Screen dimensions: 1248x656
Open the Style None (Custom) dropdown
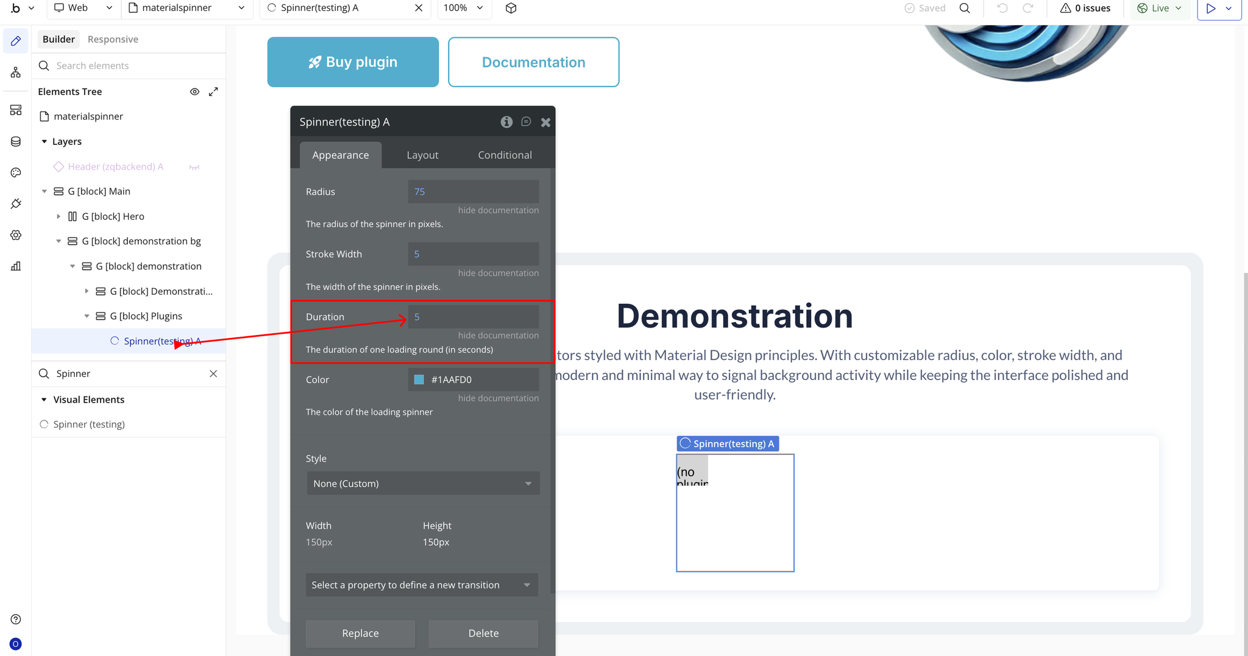tap(423, 483)
